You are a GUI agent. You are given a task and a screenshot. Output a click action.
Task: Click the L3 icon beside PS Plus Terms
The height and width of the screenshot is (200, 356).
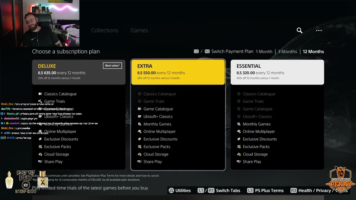(x=250, y=191)
